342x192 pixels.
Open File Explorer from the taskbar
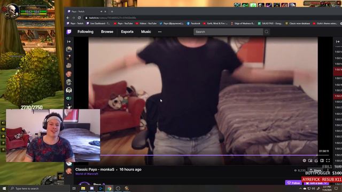click(83, 188)
